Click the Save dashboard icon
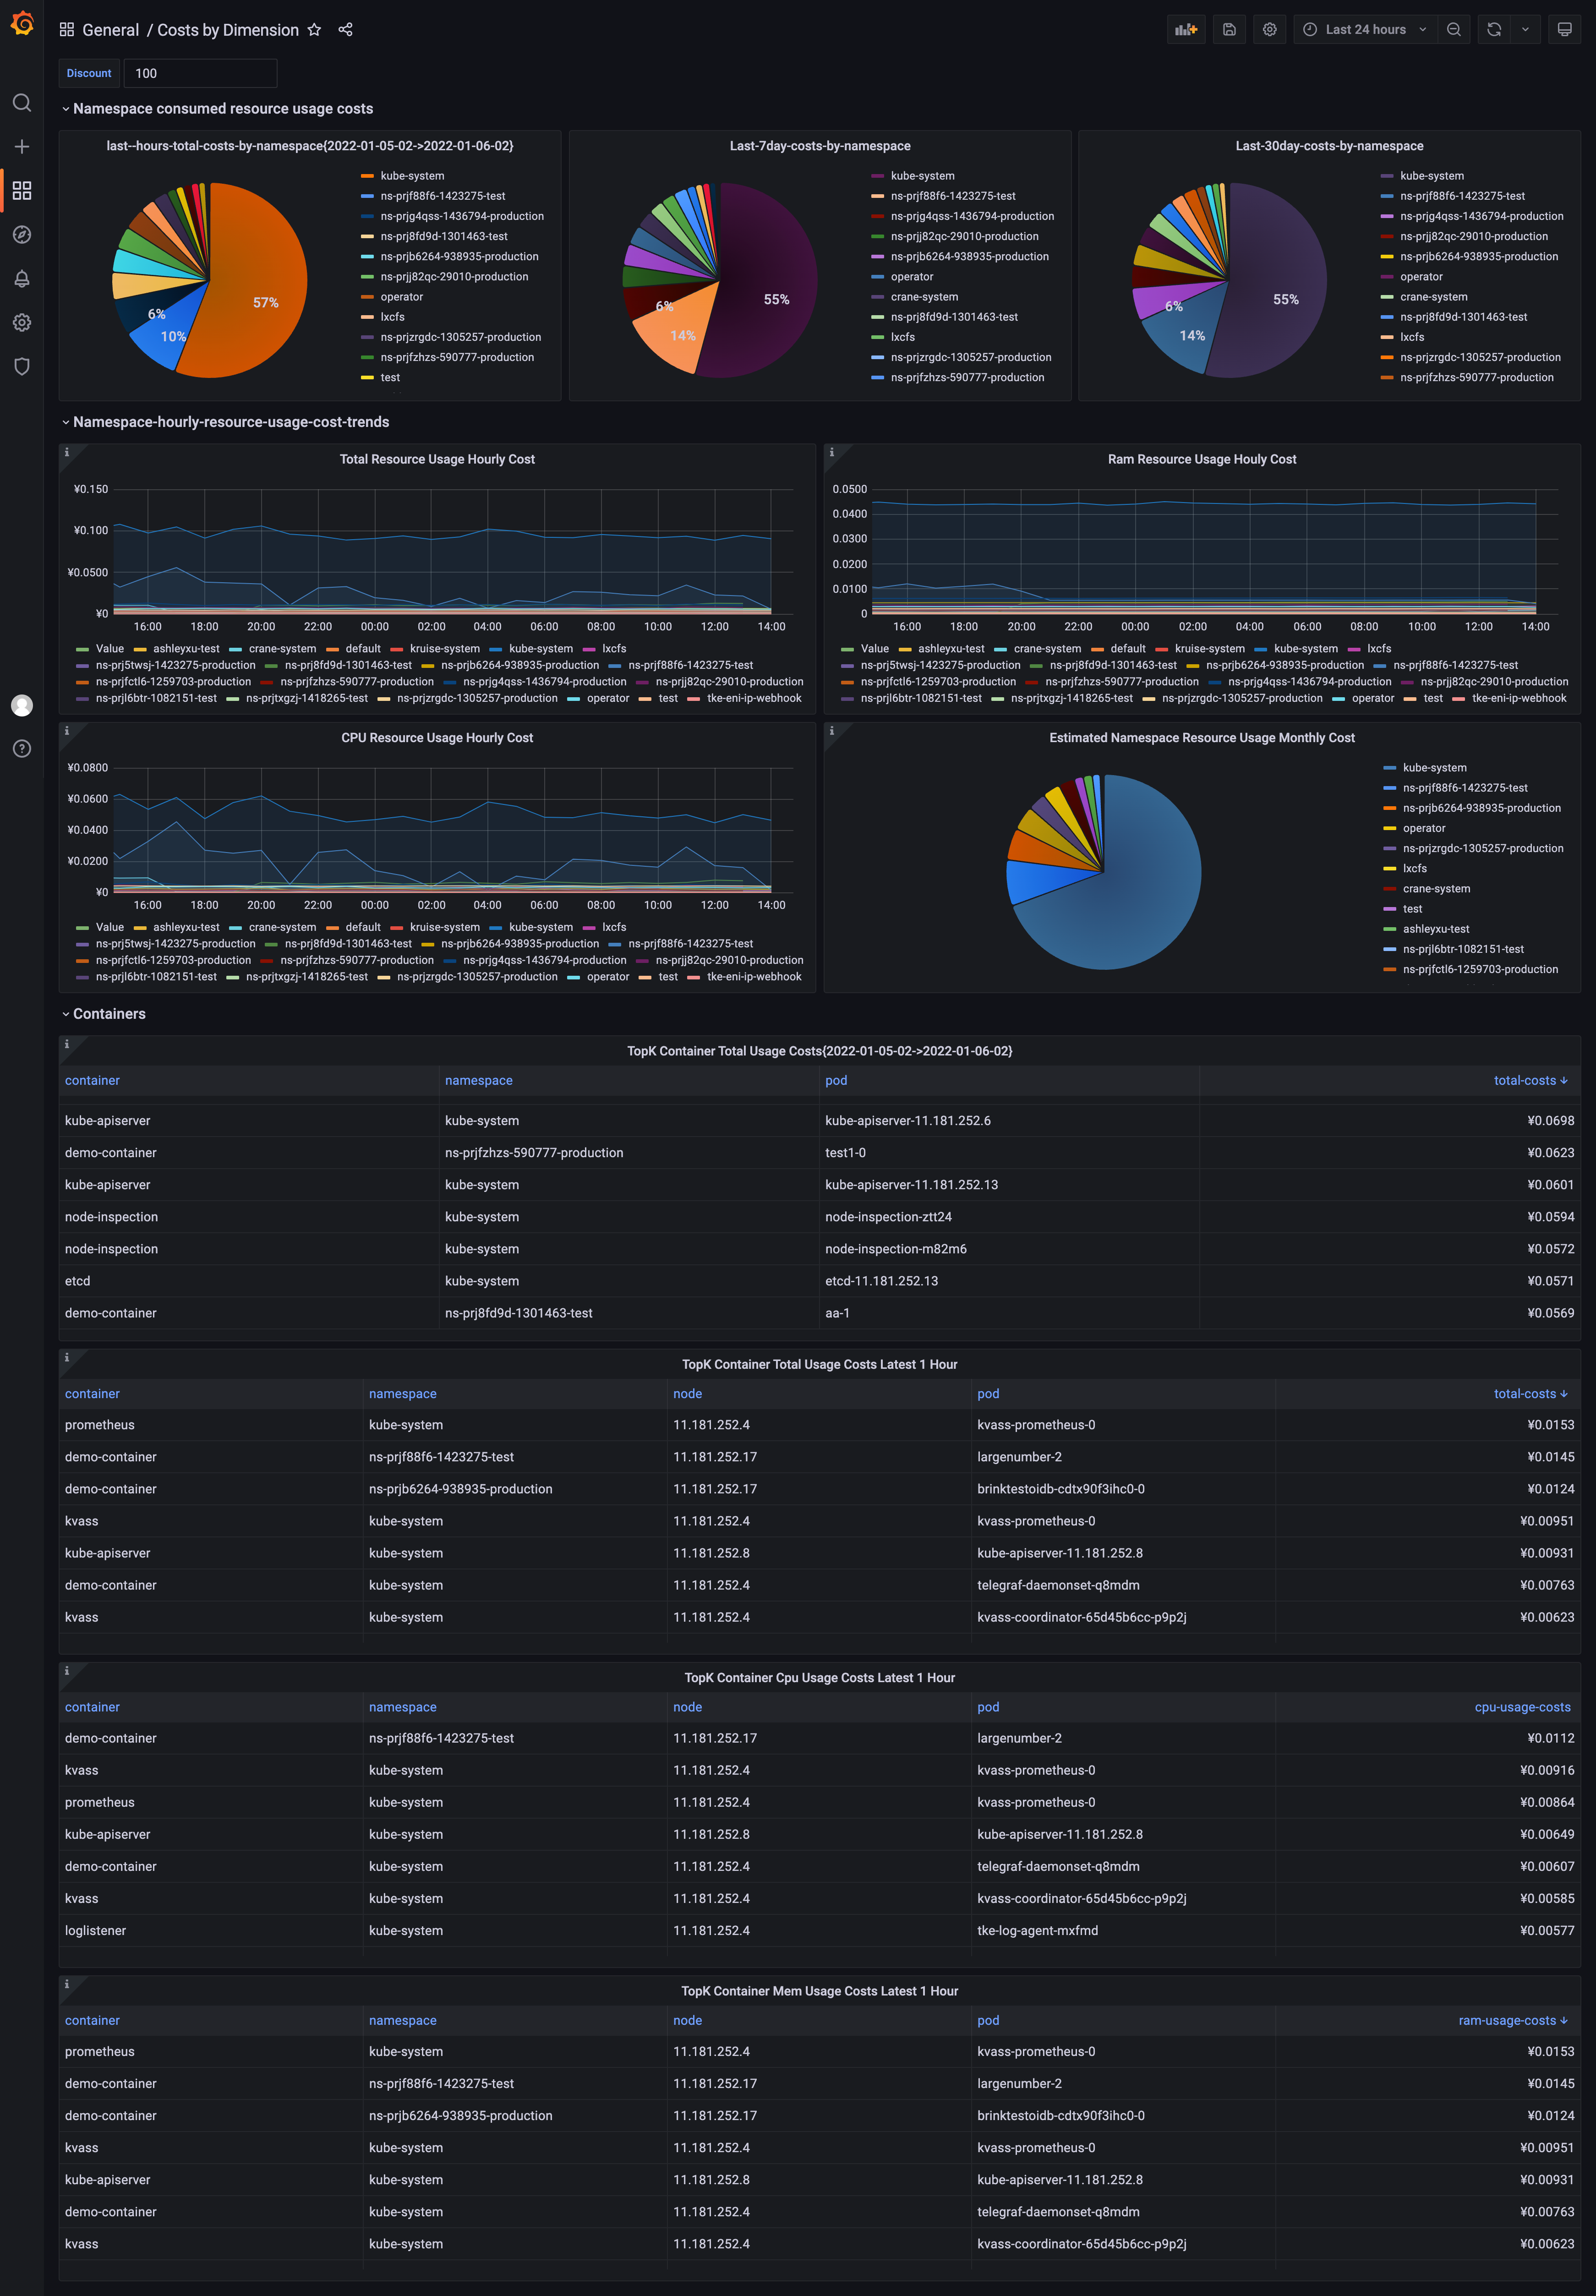1596x2296 pixels. (x=1229, y=30)
